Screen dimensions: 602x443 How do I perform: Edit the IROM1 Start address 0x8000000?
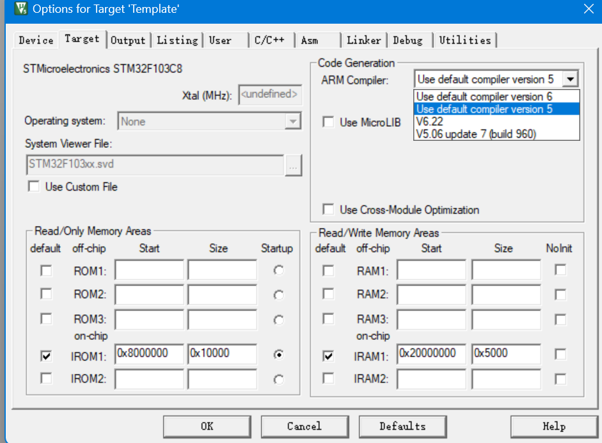[149, 353]
